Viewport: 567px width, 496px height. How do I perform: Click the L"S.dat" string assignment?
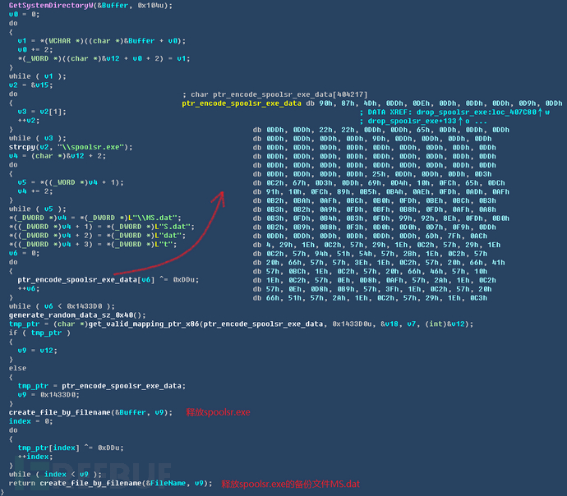tap(102, 227)
